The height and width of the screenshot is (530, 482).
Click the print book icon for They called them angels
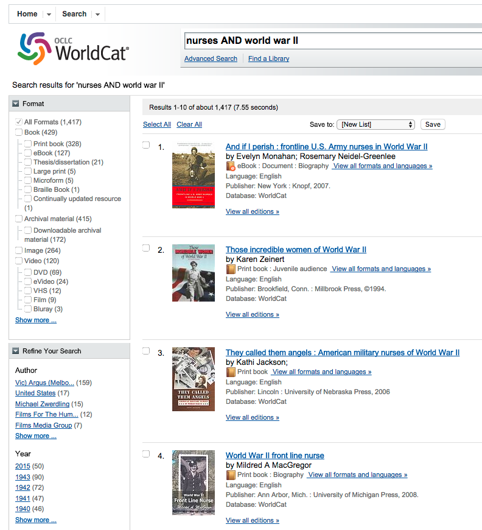pos(231,372)
